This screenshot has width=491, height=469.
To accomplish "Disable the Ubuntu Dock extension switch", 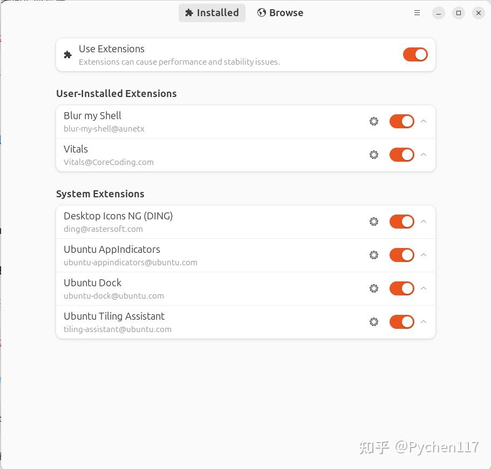I will click(x=401, y=288).
